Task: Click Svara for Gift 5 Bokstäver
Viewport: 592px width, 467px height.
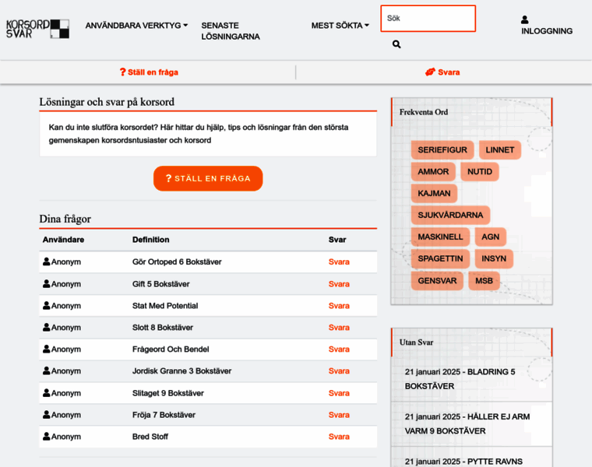Action: tap(339, 284)
